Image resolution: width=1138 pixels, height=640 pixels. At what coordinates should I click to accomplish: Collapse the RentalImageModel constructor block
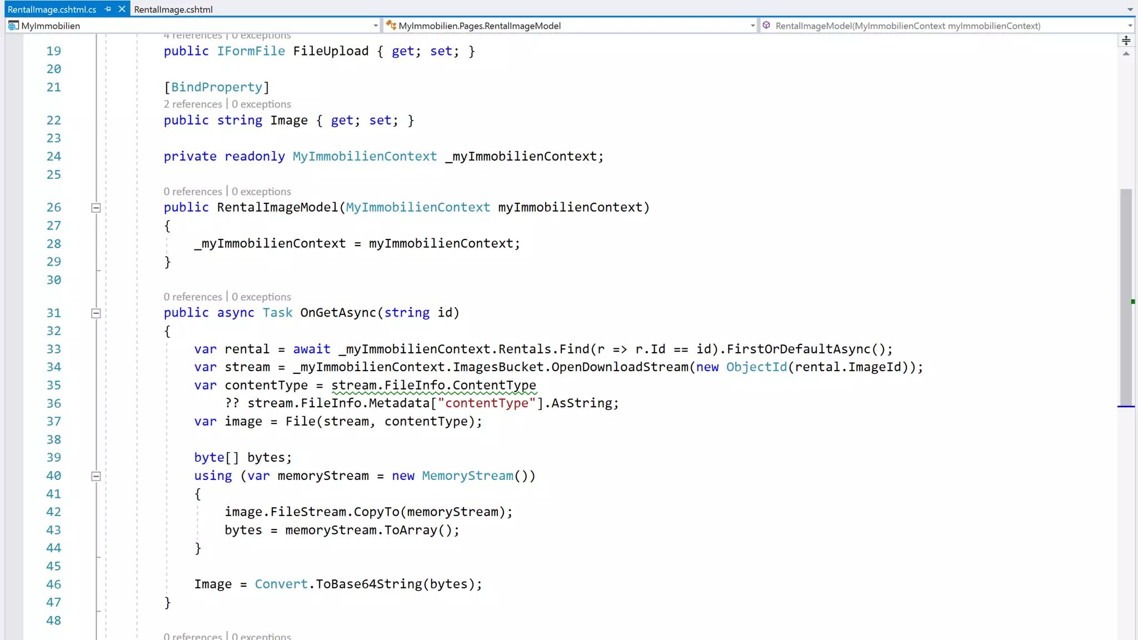(96, 208)
